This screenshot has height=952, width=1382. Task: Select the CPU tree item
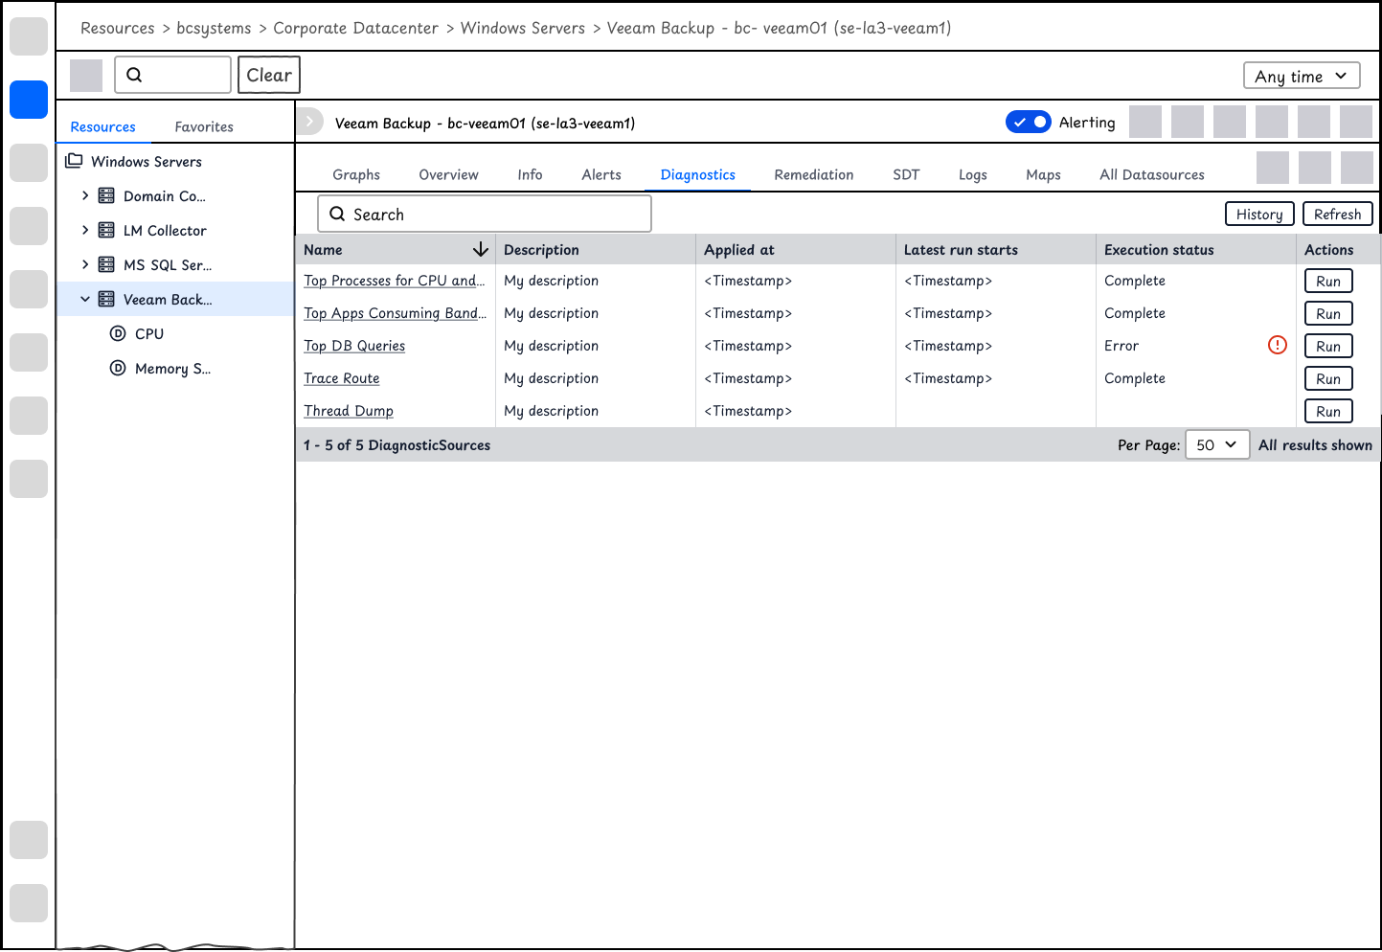coord(149,333)
